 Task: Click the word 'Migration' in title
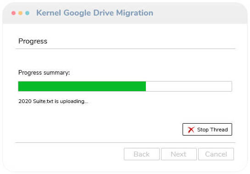pos(134,13)
